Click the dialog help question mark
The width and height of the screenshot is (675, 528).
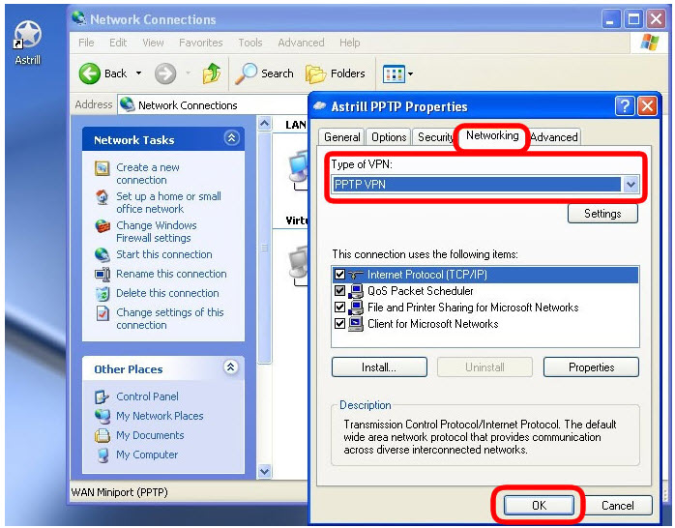click(x=625, y=105)
